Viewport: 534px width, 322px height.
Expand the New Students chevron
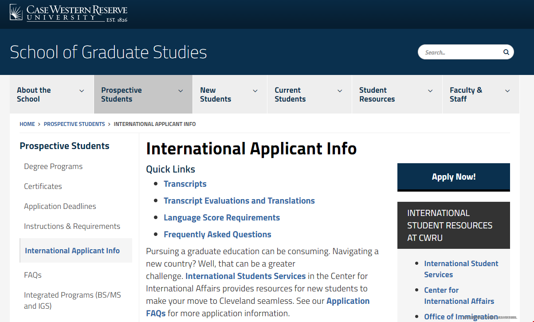255,91
